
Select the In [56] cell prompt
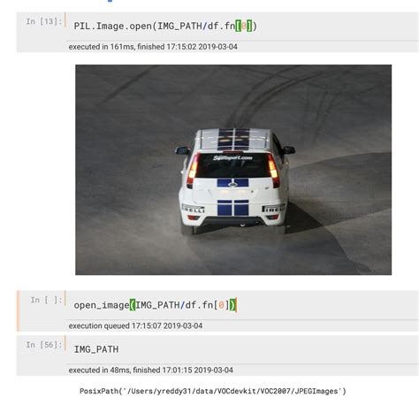click(44, 345)
